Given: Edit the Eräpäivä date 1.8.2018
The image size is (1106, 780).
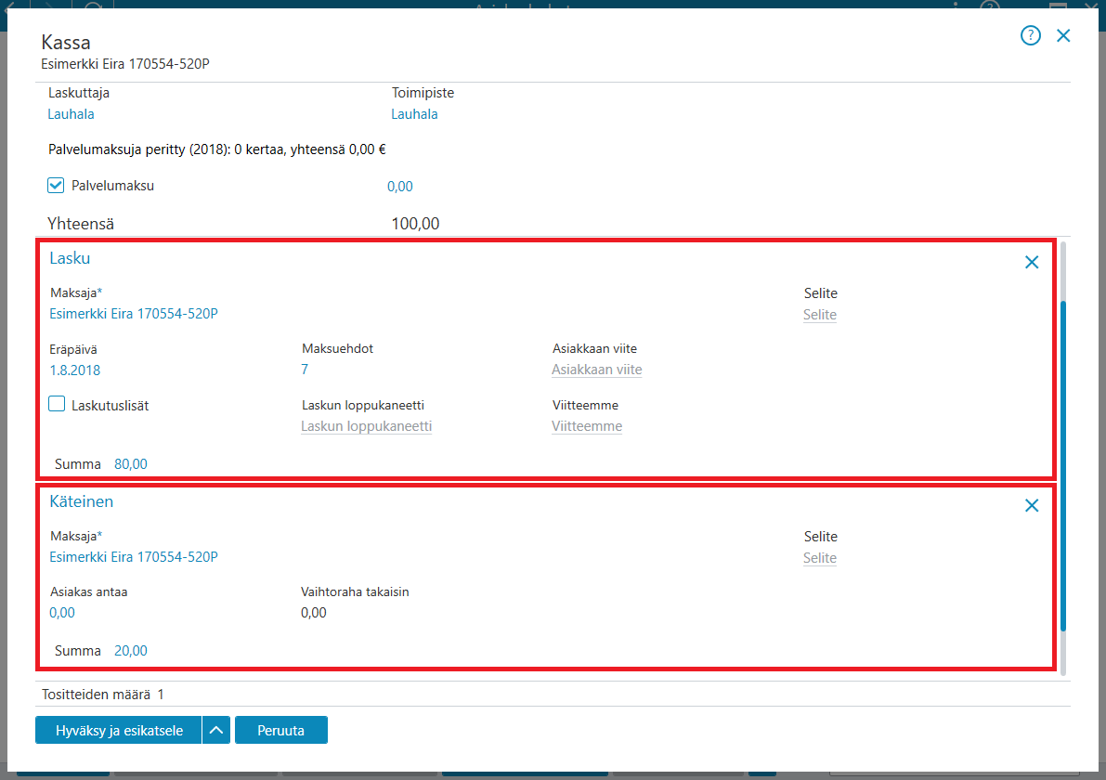Looking at the screenshot, I should [x=75, y=370].
